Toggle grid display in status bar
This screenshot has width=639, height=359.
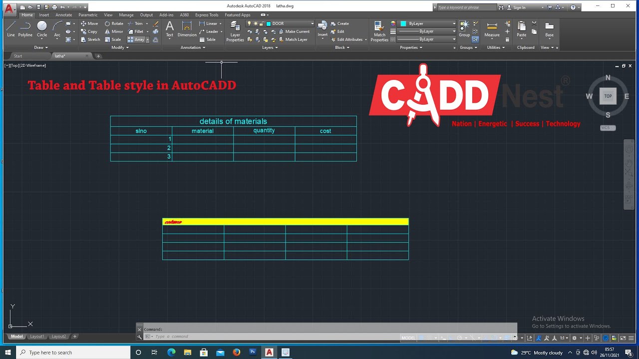[x=422, y=338]
